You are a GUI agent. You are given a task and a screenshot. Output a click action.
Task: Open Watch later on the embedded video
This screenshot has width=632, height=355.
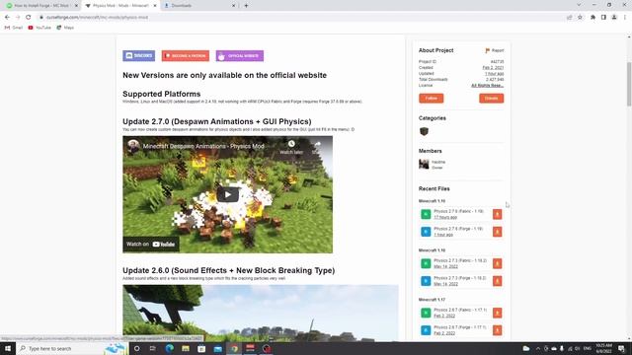(291, 147)
